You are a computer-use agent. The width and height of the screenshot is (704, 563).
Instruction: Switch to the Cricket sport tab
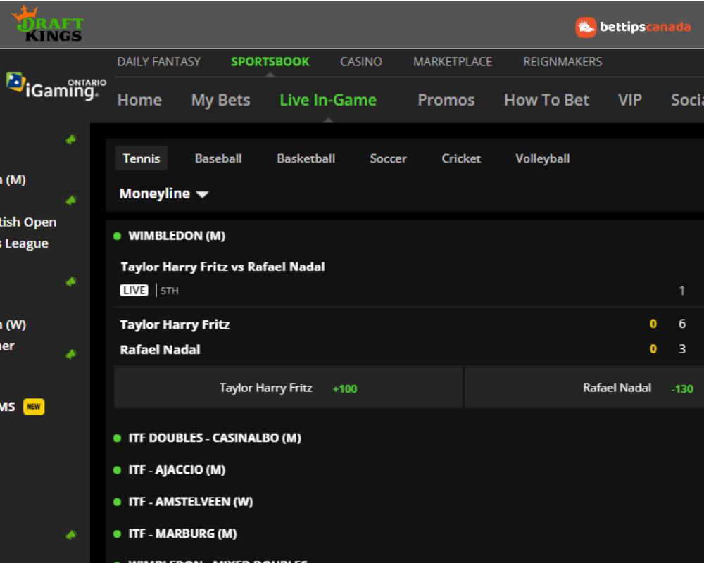coord(461,158)
